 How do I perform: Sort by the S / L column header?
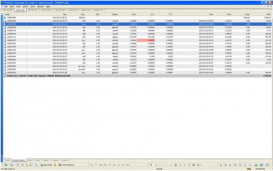[145, 14]
